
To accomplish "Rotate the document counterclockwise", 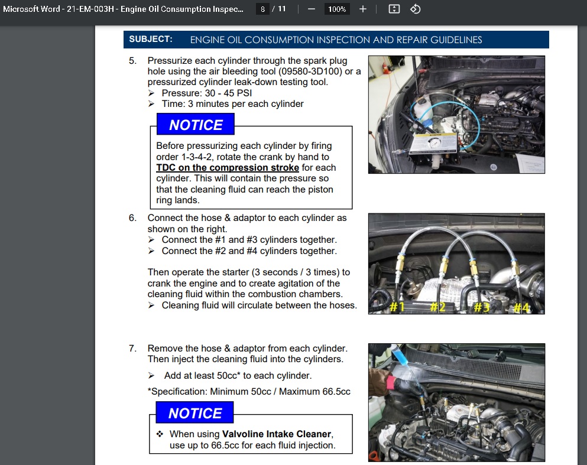I will [x=415, y=9].
